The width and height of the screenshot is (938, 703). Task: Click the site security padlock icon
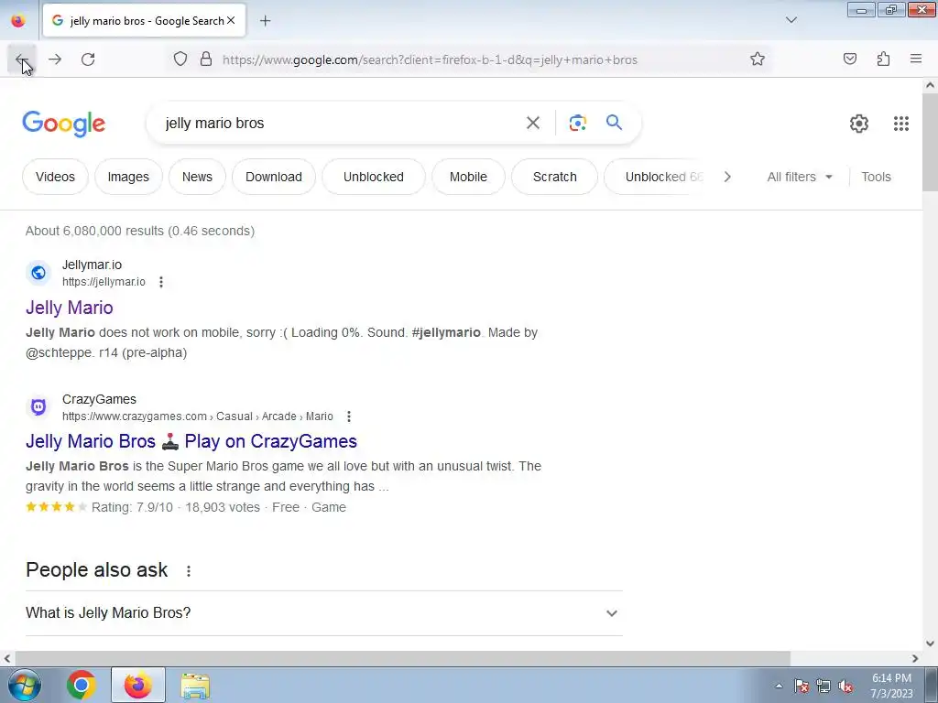(x=206, y=59)
